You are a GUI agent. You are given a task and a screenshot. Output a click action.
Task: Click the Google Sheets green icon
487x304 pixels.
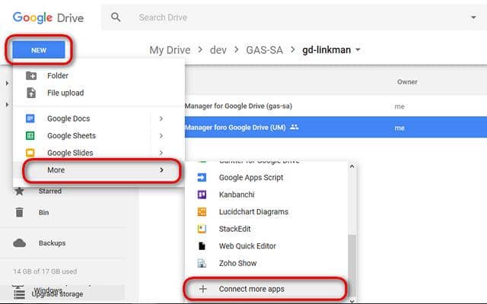pos(31,136)
